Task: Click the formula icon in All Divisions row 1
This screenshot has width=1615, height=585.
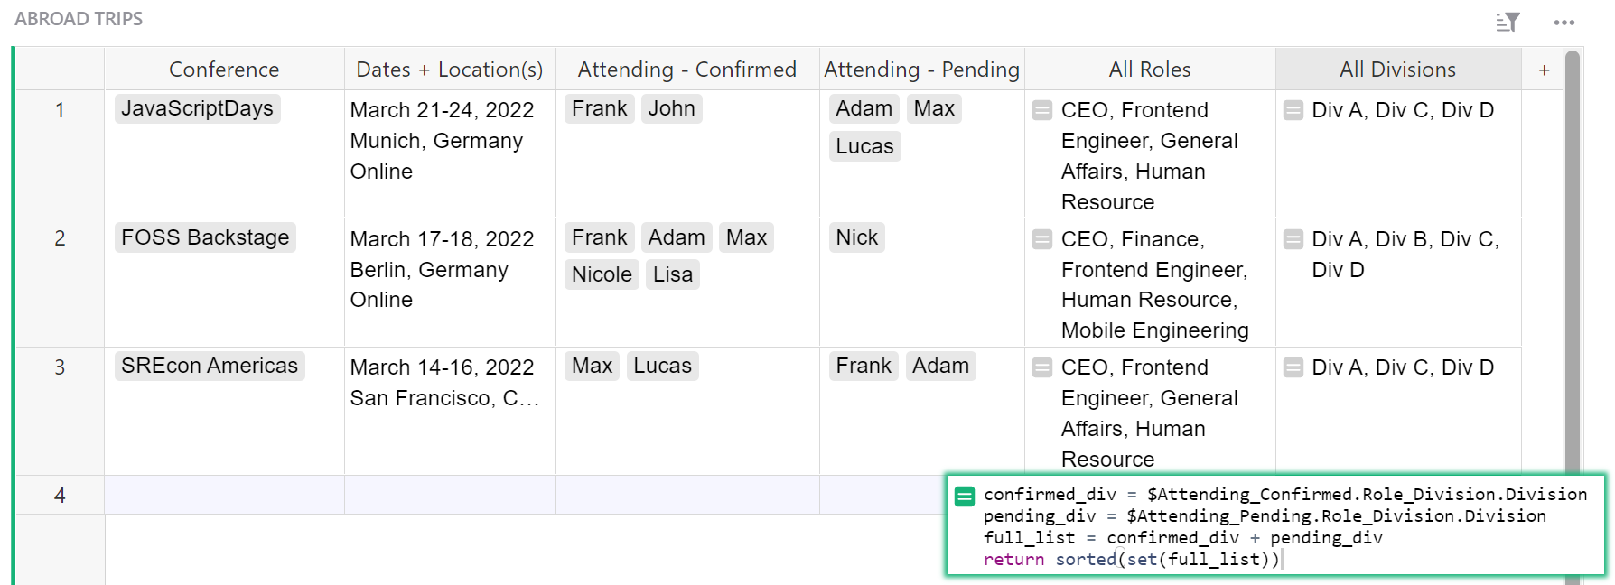Action: click(x=1293, y=110)
